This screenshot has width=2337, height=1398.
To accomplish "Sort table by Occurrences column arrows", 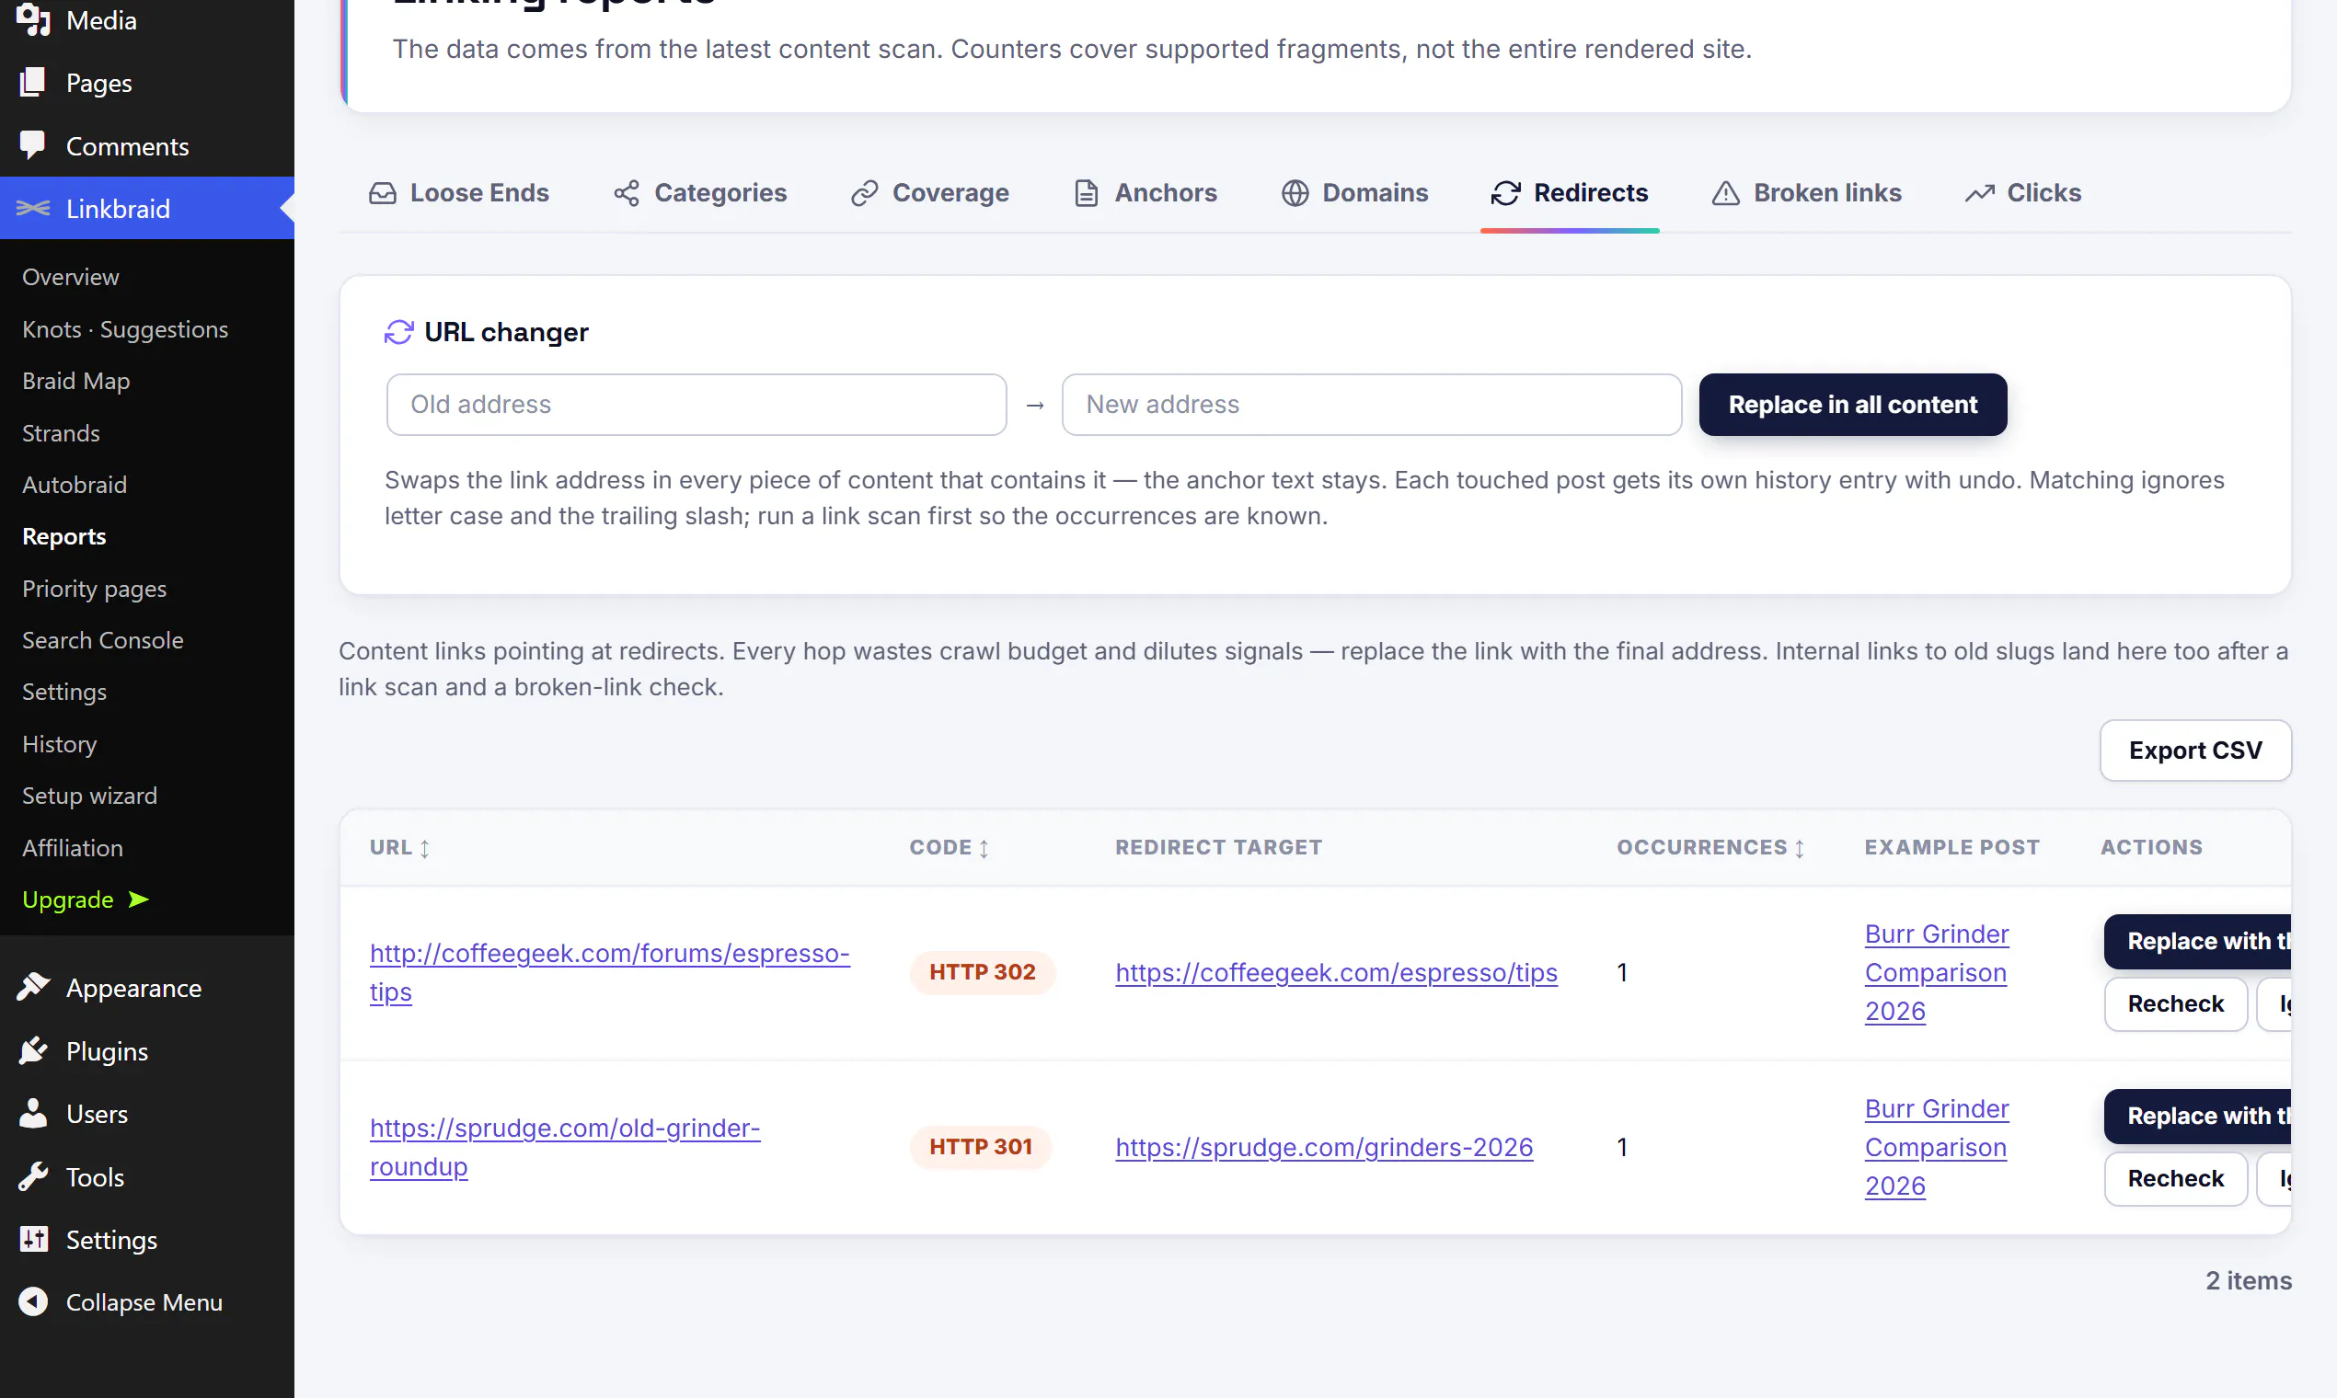I will [1799, 848].
